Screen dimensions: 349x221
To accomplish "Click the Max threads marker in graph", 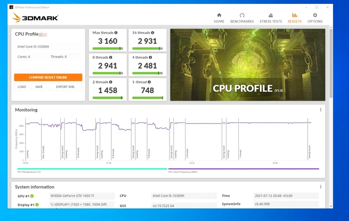I will (x=43, y=152).
